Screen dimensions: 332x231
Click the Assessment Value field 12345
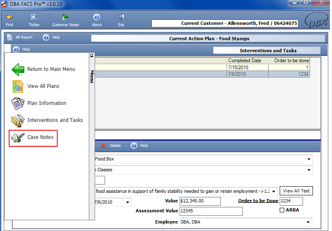tap(211, 211)
